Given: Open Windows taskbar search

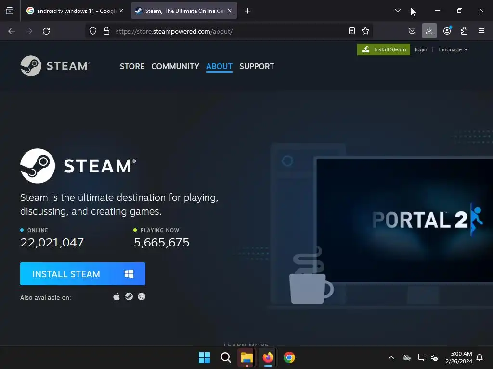Looking at the screenshot, I should coord(225,357).
